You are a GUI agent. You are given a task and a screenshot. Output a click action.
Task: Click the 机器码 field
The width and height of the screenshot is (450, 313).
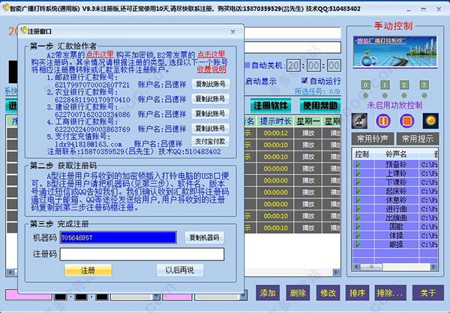118,237
